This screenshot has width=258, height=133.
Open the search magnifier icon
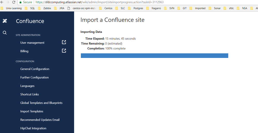pos(5,33)
